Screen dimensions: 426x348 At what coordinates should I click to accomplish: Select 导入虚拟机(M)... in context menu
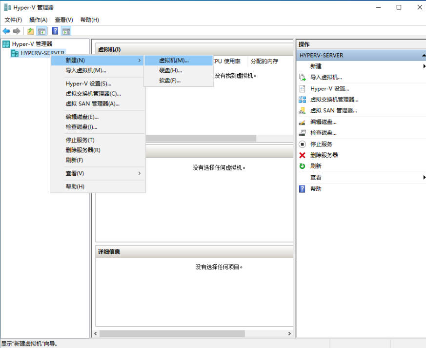(x=98, y=70)
